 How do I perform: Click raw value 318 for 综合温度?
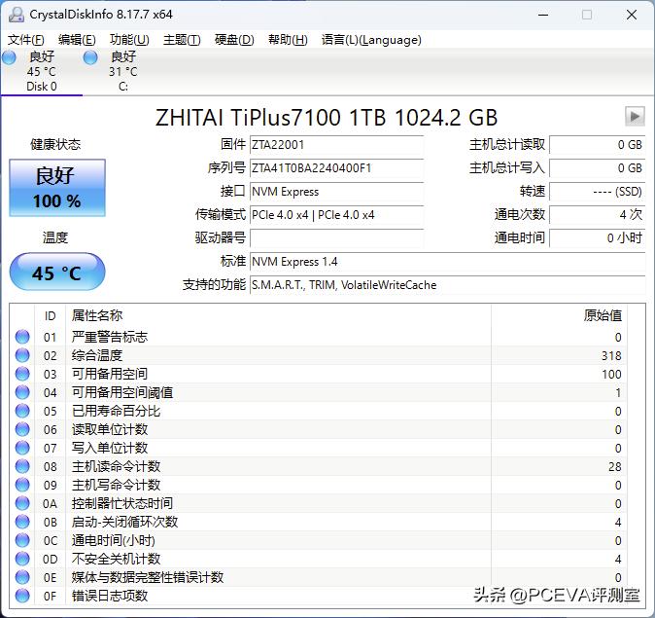(611, 355)
